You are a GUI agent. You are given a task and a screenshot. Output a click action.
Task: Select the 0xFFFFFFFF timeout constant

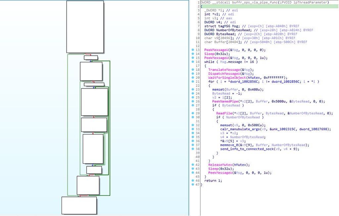273,78
